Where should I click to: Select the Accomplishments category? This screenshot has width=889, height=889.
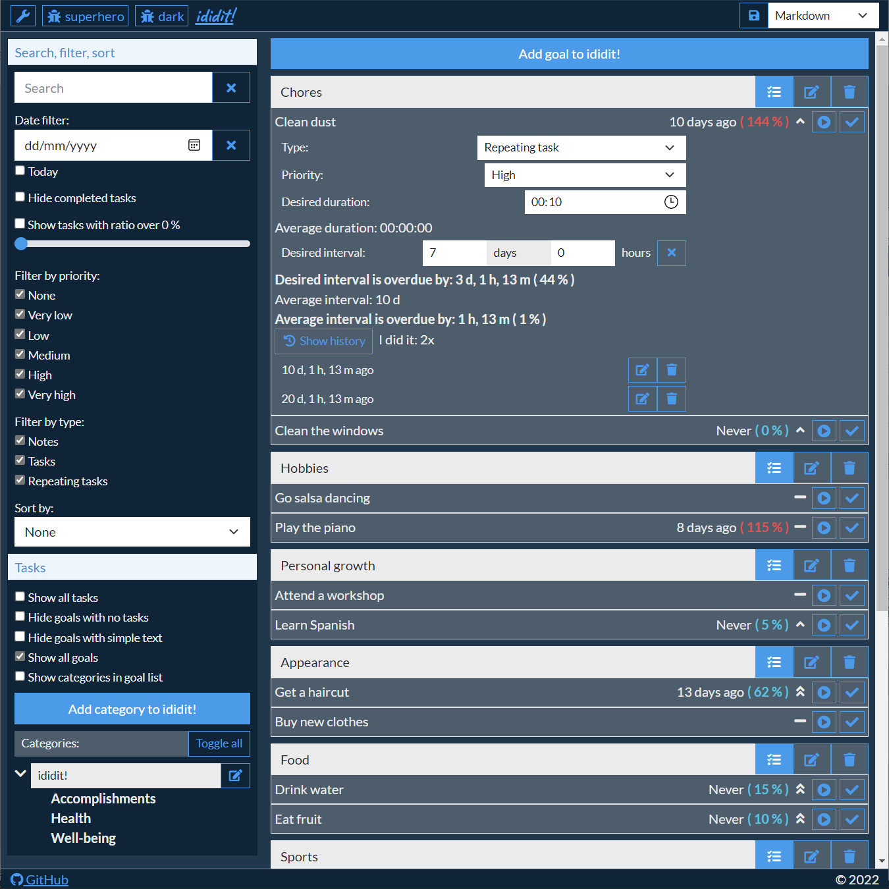[x=103, y=799]
